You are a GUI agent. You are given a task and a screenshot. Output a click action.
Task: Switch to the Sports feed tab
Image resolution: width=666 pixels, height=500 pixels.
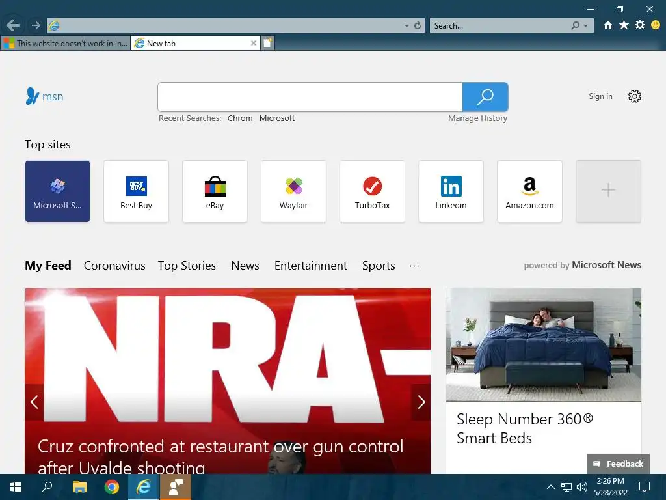[379, 266]
